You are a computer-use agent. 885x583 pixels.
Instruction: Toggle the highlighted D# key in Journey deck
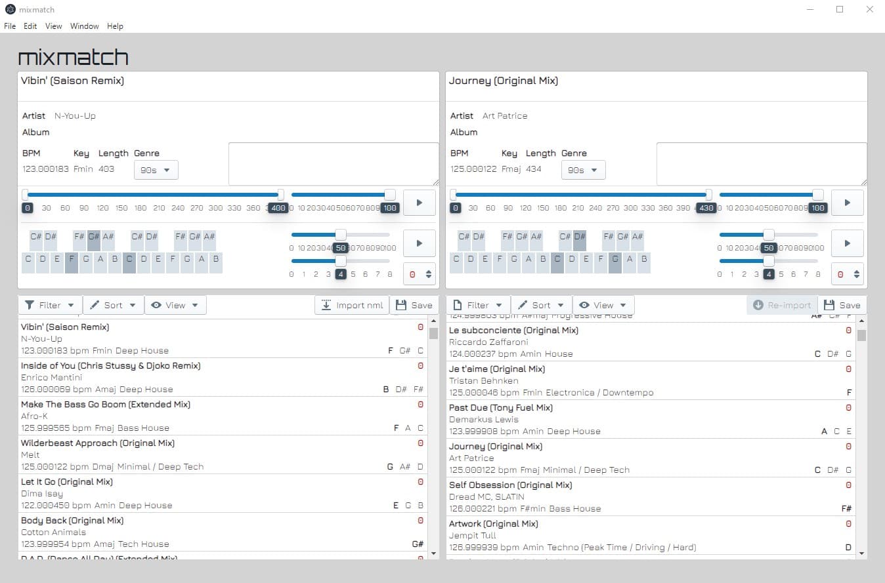(580, 241)
